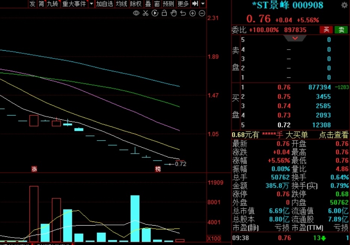Click 金额 value 385.8万
Image resolution: width=350 pixels, height=245 pixels.
277,186
